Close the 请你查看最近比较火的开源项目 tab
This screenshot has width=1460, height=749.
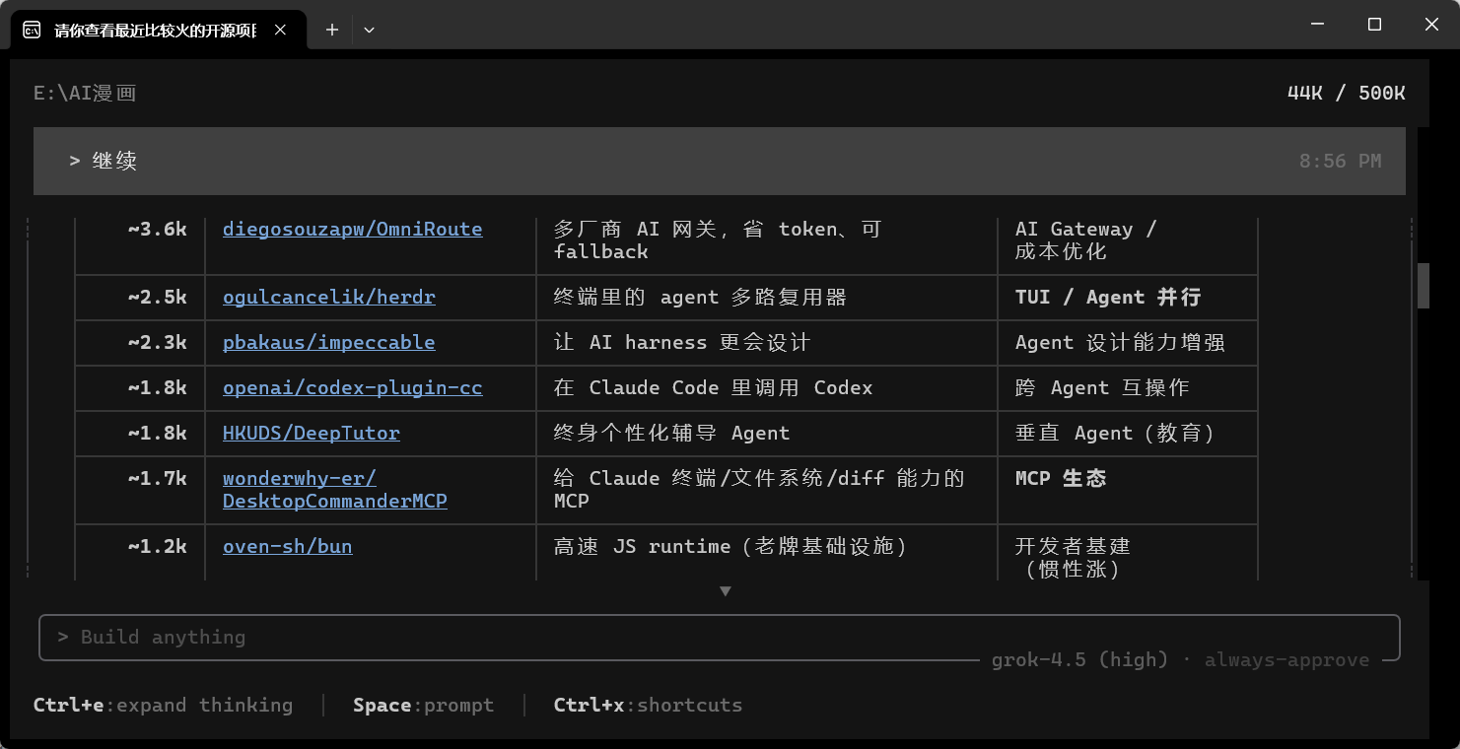click(280, 30)
